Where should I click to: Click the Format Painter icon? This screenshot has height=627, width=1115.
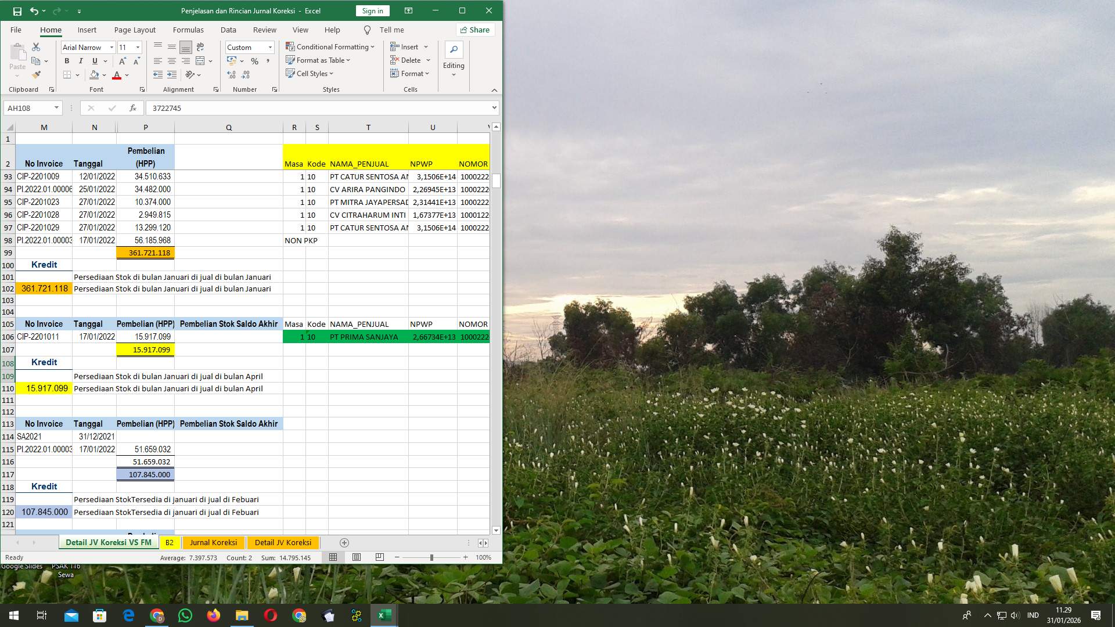point(37,74)
